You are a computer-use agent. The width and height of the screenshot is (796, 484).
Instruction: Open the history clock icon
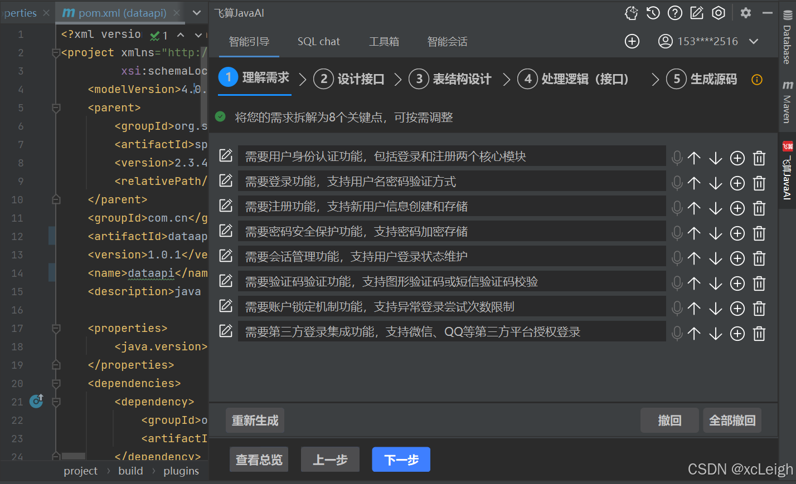pos(653,13)
